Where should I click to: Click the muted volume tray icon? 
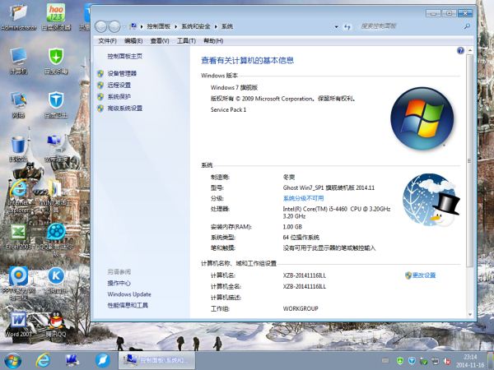447,361
